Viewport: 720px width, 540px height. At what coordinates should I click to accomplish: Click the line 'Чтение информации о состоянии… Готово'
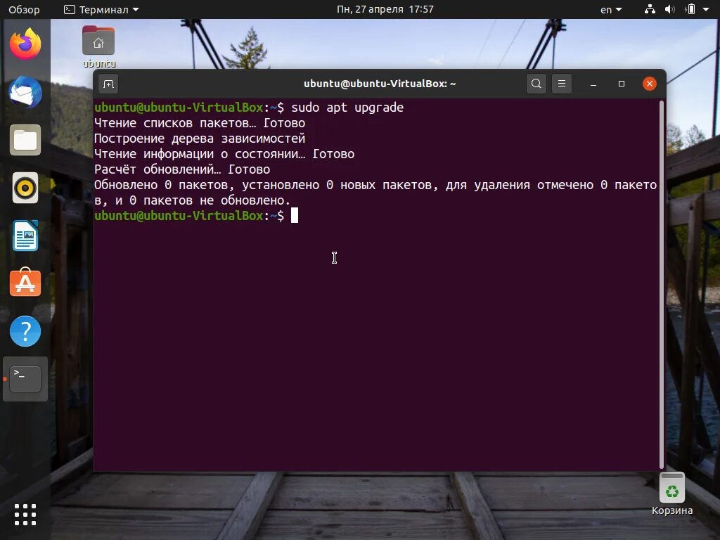pyautogui.click(x=224, y=154)
